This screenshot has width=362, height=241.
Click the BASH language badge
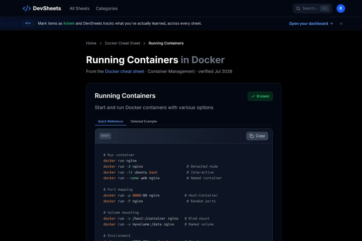pos(105,136)
